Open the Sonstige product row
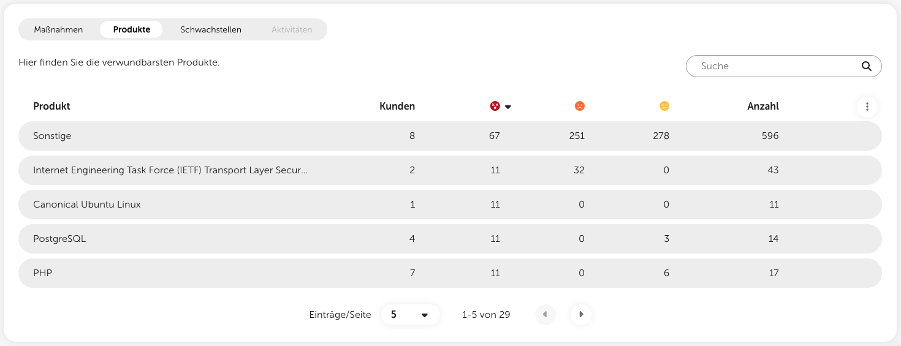Screen dimensions: 901x346 point(52,136)
